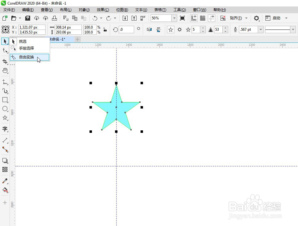Image resolution: width=298 pixels, height=226 pixels.
Task: Select the Star tool in toolbox
Action: pyautogui.click(x=5, y=118)
